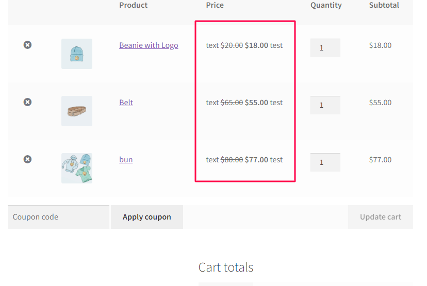Click the Apply coupon button
Image resolution: width=427 pixels, height=286 pixels.
[147, 217]
